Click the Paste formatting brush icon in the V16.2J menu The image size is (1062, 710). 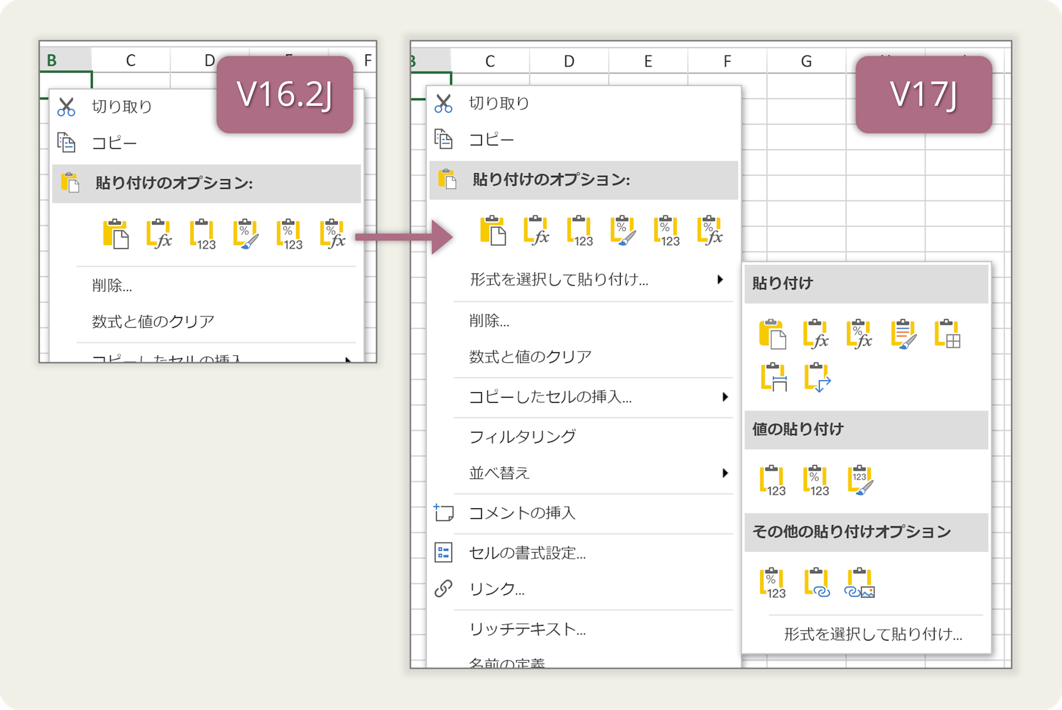tap(246, 234)
